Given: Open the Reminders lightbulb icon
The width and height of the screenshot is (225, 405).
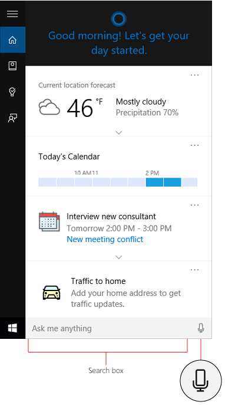Looking at the screenshot, I should pos(12,92).
